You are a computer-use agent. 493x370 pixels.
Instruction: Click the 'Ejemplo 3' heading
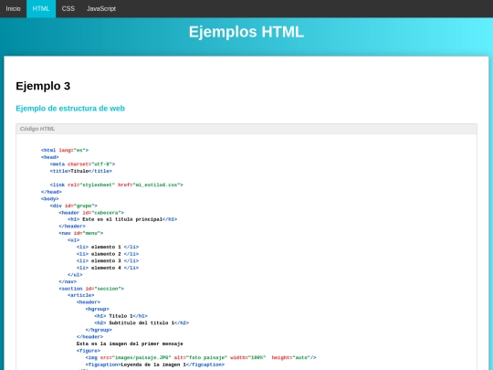(x=43, y=86)
